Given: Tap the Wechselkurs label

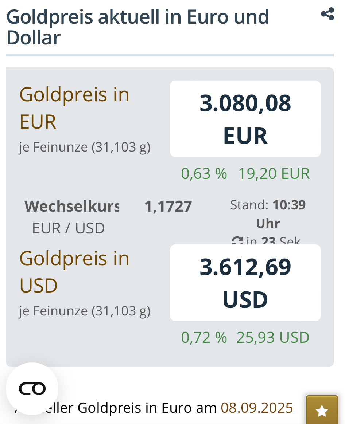Looking at the screenshot, I should tap(71, 207).
